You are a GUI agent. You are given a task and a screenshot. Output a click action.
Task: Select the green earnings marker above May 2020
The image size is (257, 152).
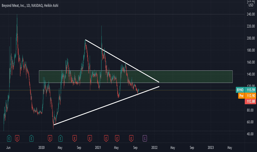60,138
